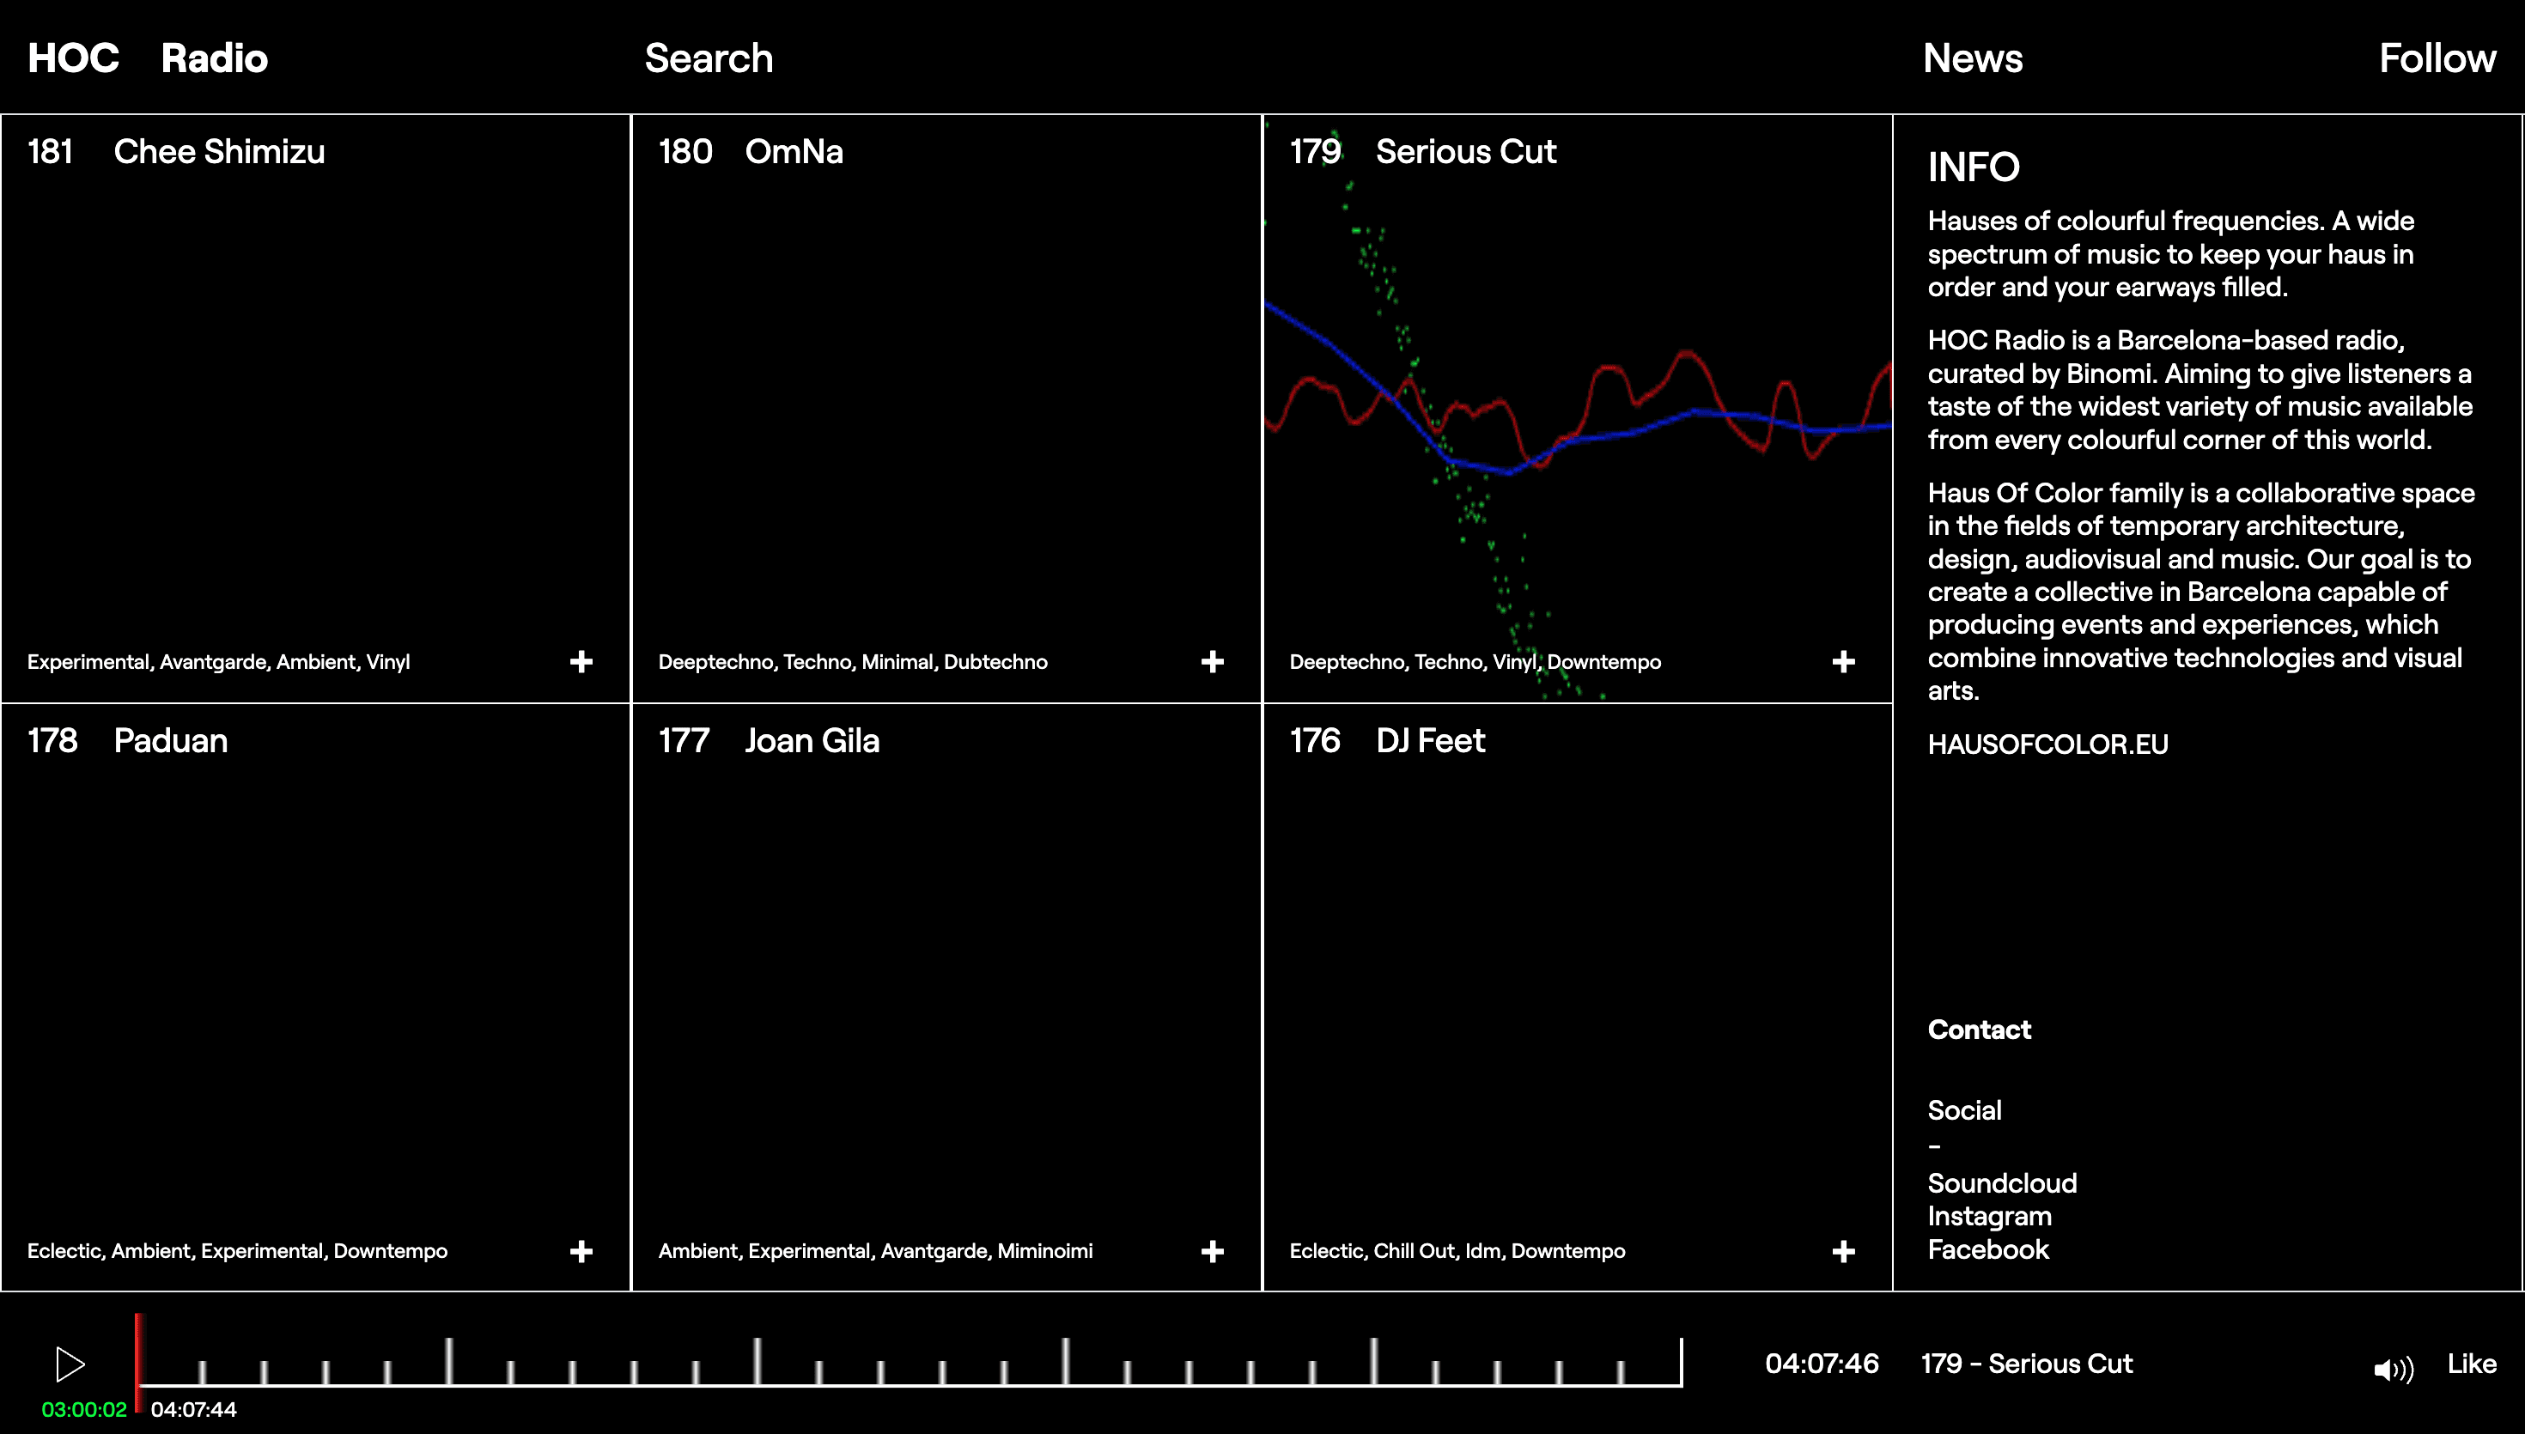Open the Soundcloud social link
The width and height of the screenshot is (2525, 1434).
(x=2001, y=1183)
